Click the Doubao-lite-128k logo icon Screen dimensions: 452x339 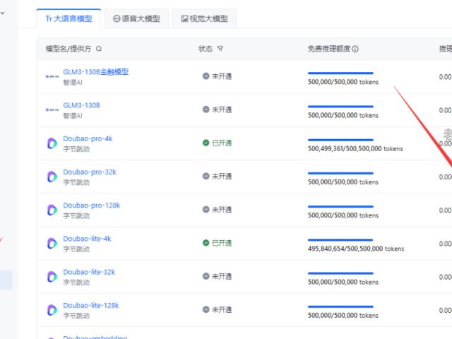click(52, 310)
